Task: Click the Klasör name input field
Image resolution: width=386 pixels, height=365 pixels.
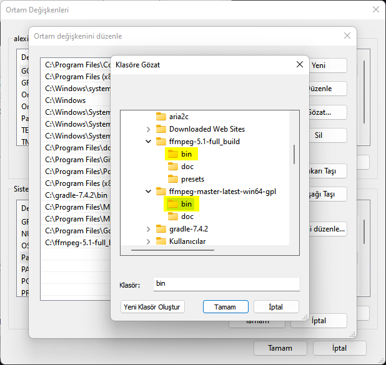Action: pos(226,284)
